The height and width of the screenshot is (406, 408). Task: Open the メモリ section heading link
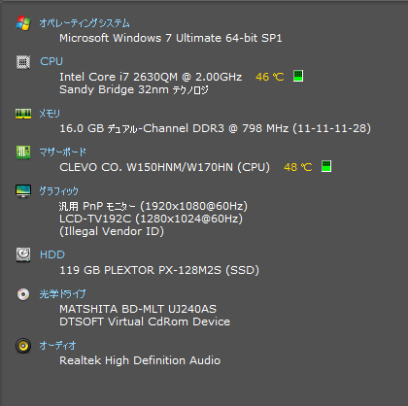(50, 114)
